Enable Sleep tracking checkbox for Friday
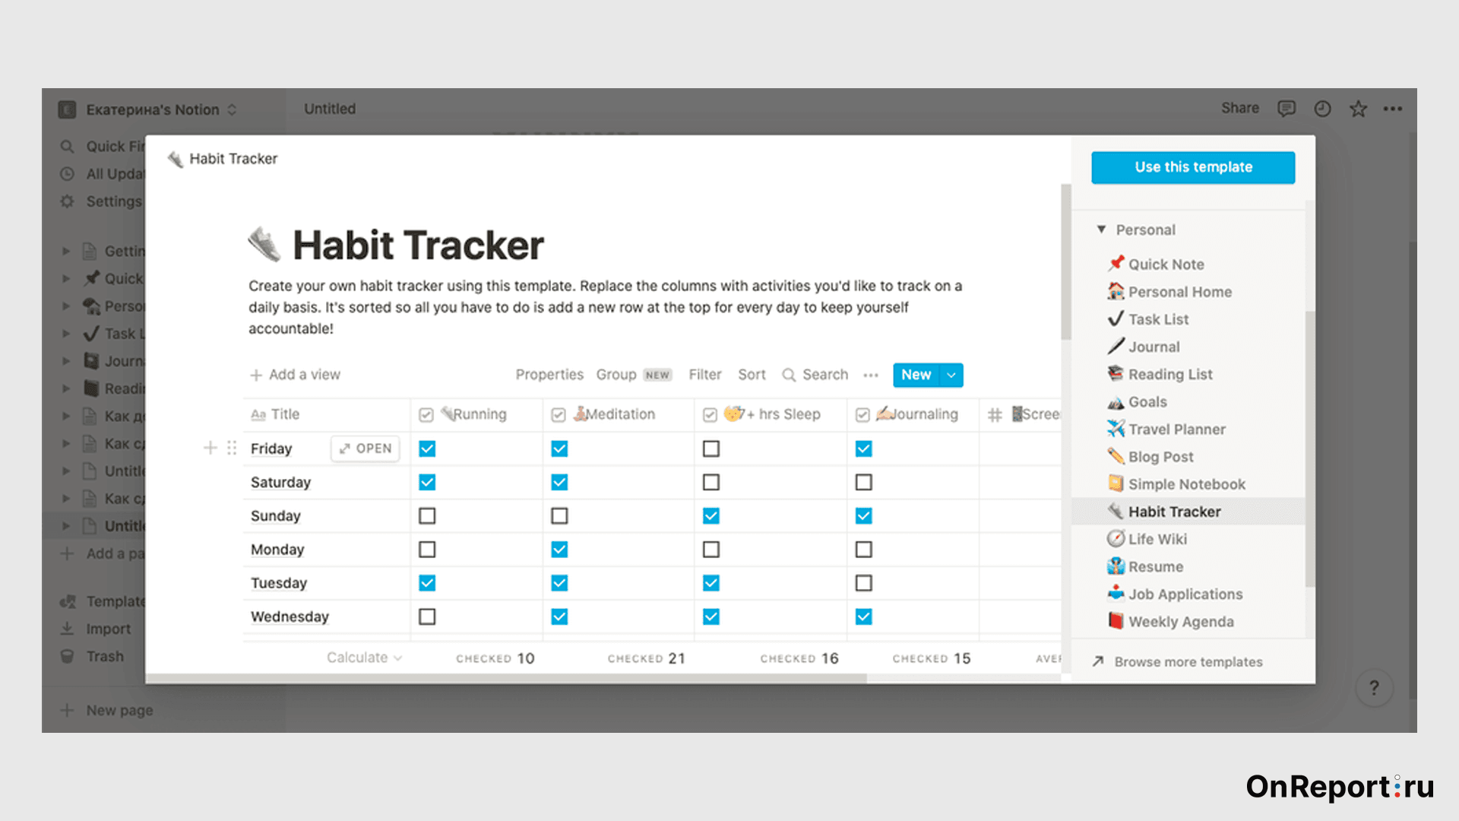Image resolution: width=1459 pixels, height=821 pixels. pyautogui.click(x=711, y=448)
